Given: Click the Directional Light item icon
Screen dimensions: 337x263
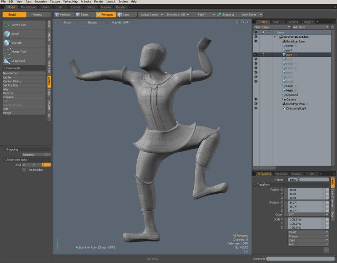Looking at the screenshot, I should click(x=284, y=108).
